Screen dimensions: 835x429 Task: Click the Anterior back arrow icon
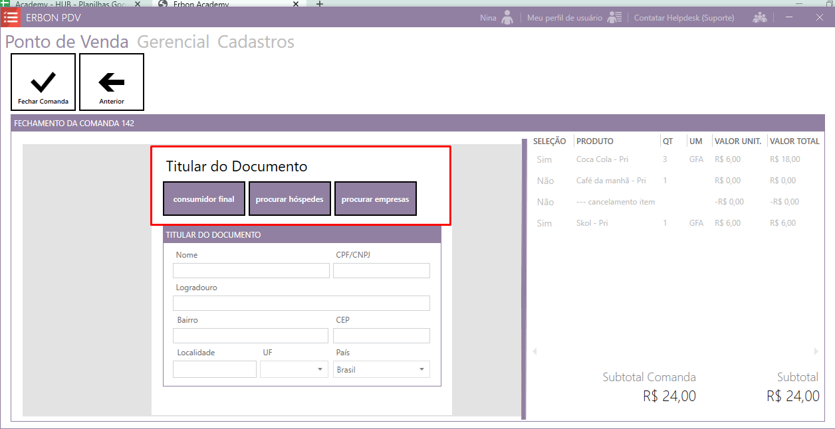click(112, 82)
